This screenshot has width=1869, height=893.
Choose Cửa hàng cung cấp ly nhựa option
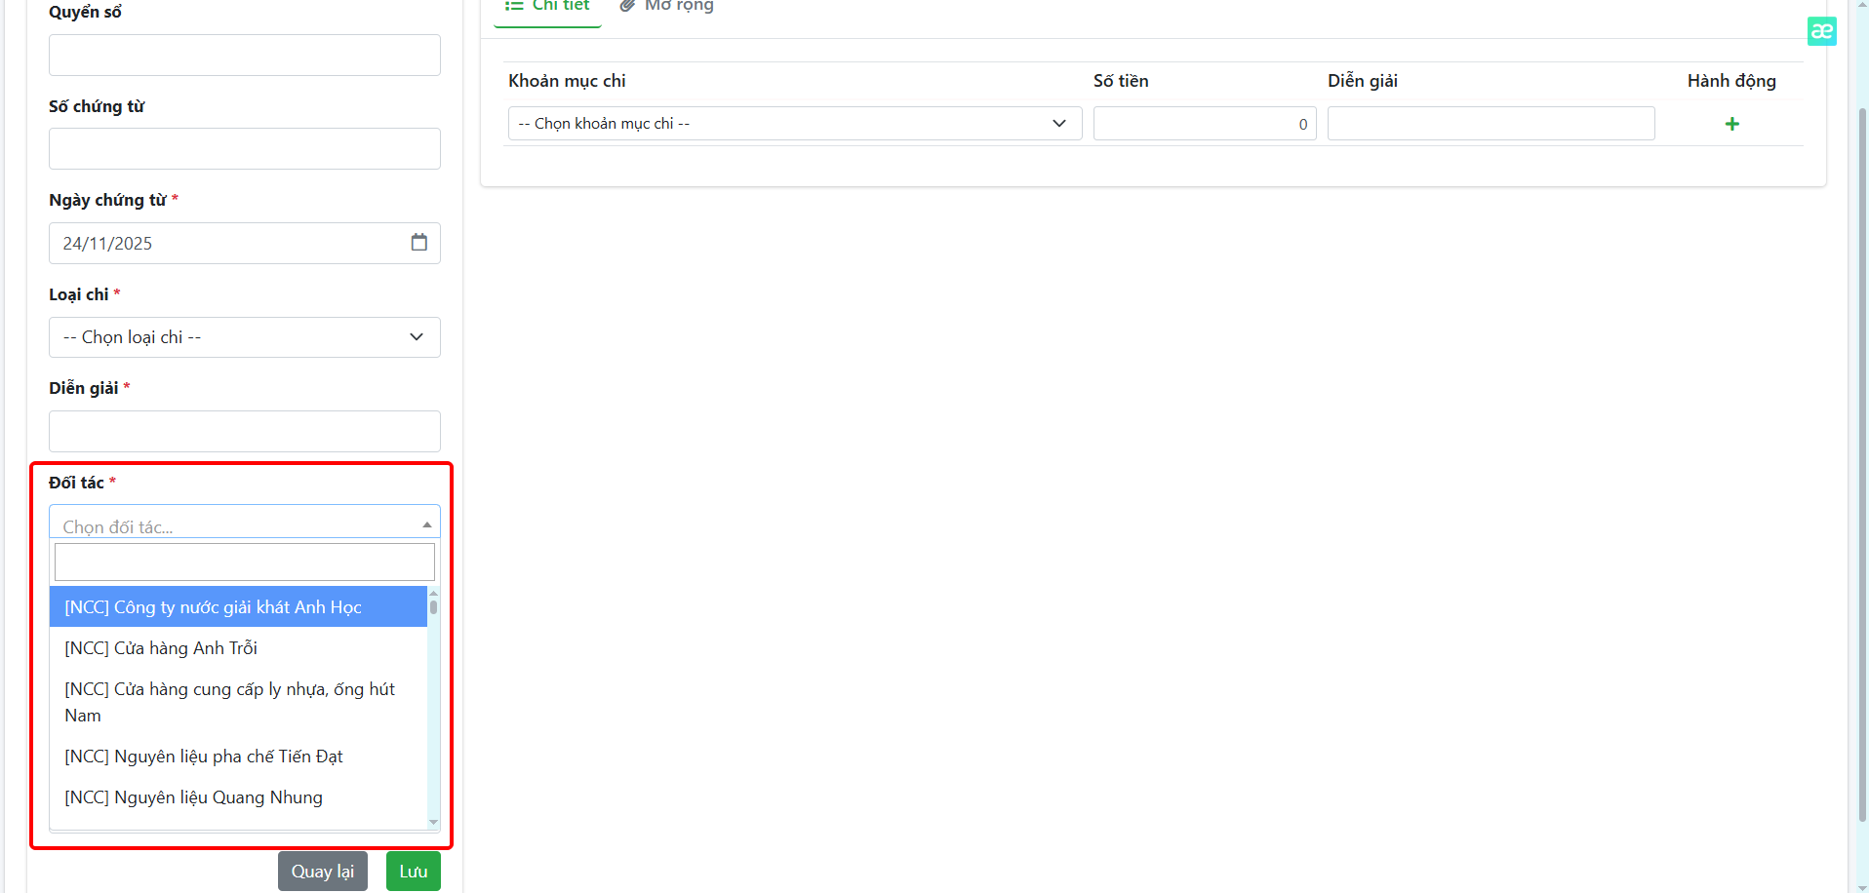click(x=238, y=702)
